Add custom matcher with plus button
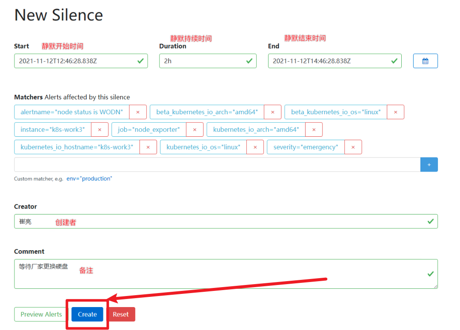Image resolution: width=460 pixels, height=330 pixels. (x=429, y=164)
